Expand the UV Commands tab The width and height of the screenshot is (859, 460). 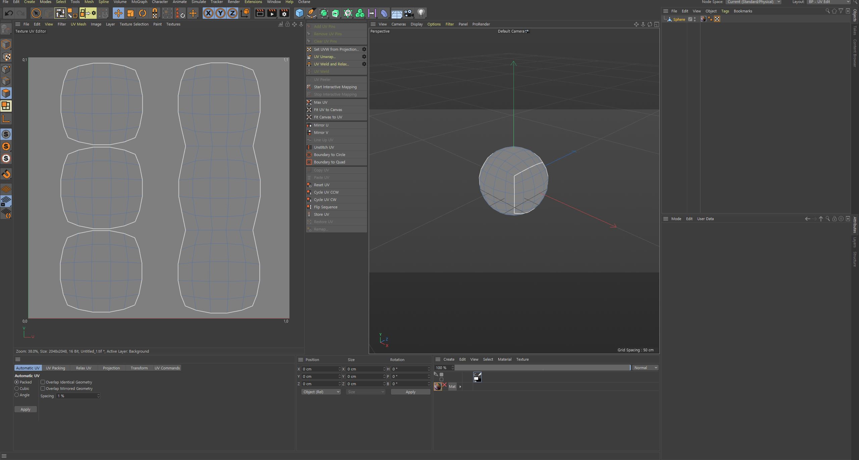pyautogui.click(x=167, y=367)
